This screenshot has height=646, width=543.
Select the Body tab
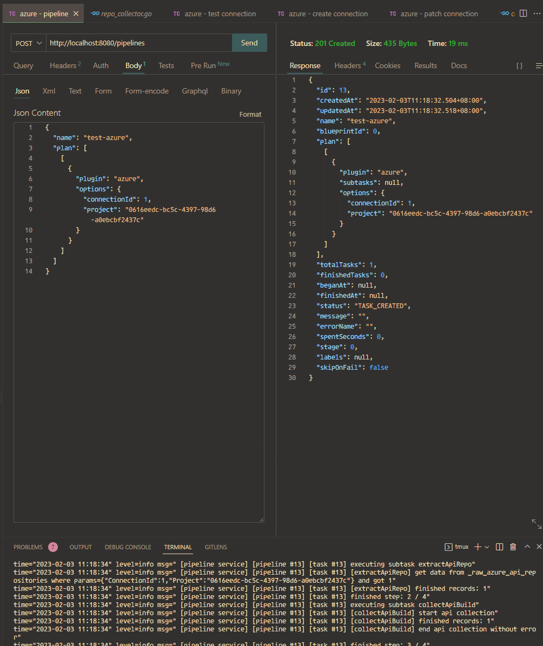click(135, 65)
